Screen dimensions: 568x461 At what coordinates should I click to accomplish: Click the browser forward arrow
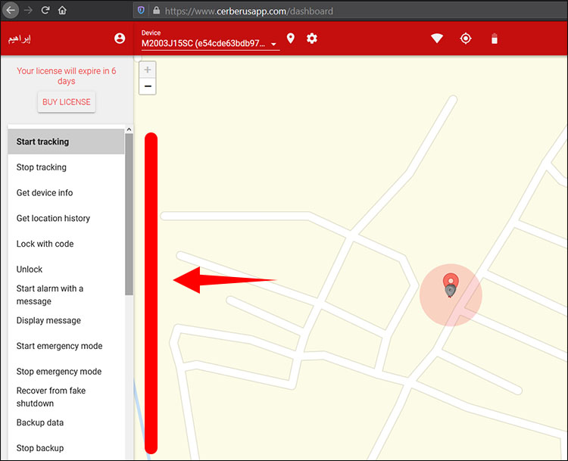28,10
